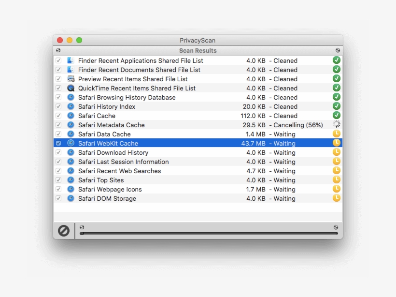This screenshot has width=396, height=297.
Task: Click yellow waiting clock for Safari Data Cache
Action: 337,134
